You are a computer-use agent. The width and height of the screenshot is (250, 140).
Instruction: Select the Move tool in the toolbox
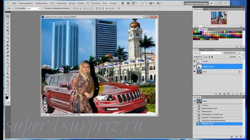click(x=8, y=16)
